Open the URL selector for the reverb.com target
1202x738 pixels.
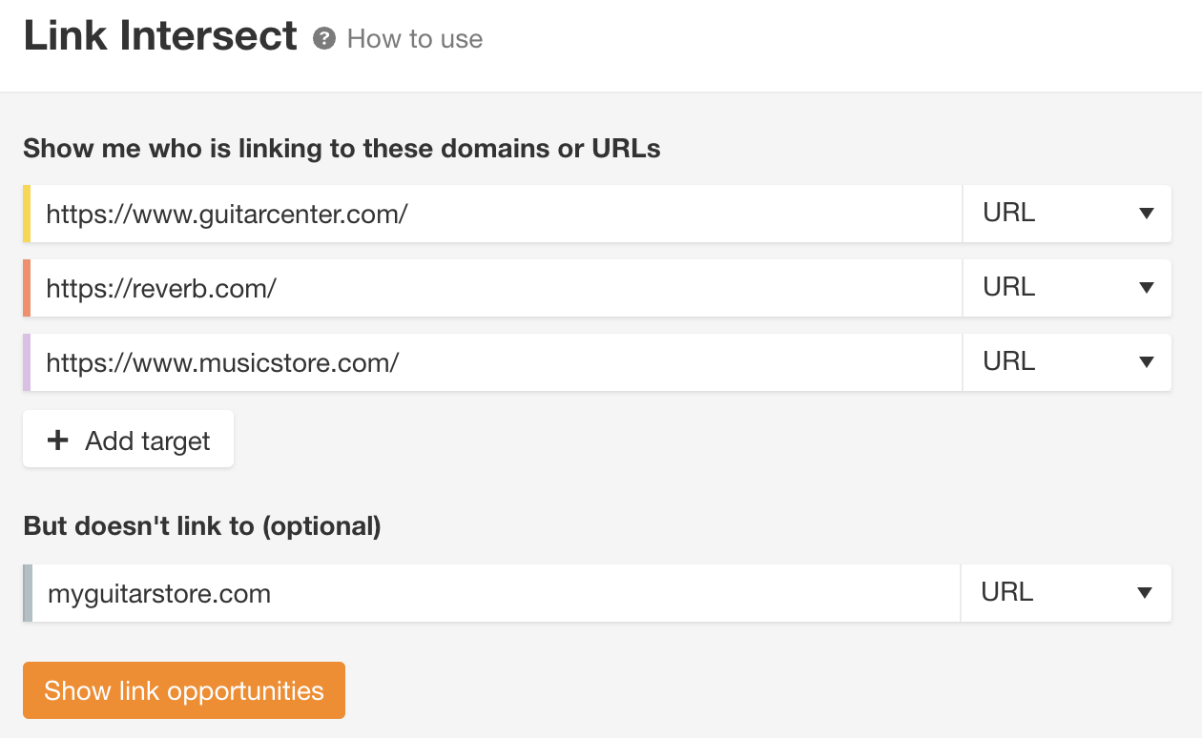1067,287
